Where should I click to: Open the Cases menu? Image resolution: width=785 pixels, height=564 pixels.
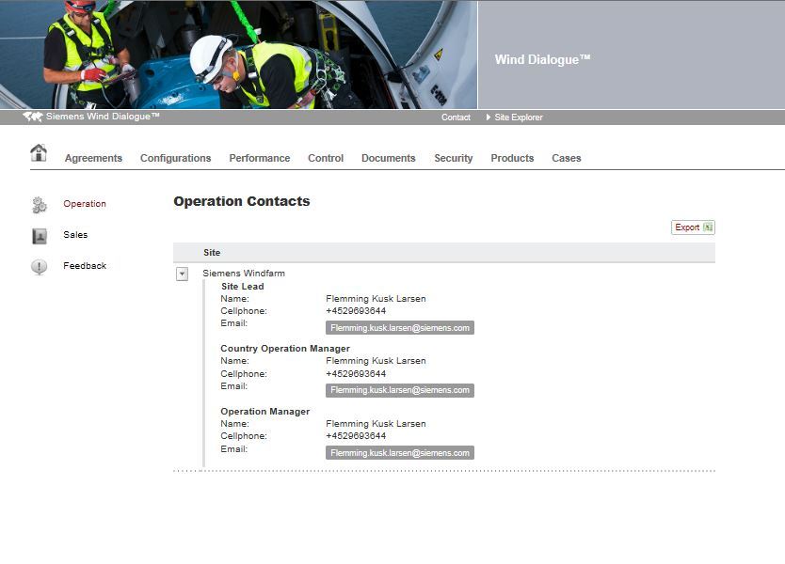click(567, 158)
